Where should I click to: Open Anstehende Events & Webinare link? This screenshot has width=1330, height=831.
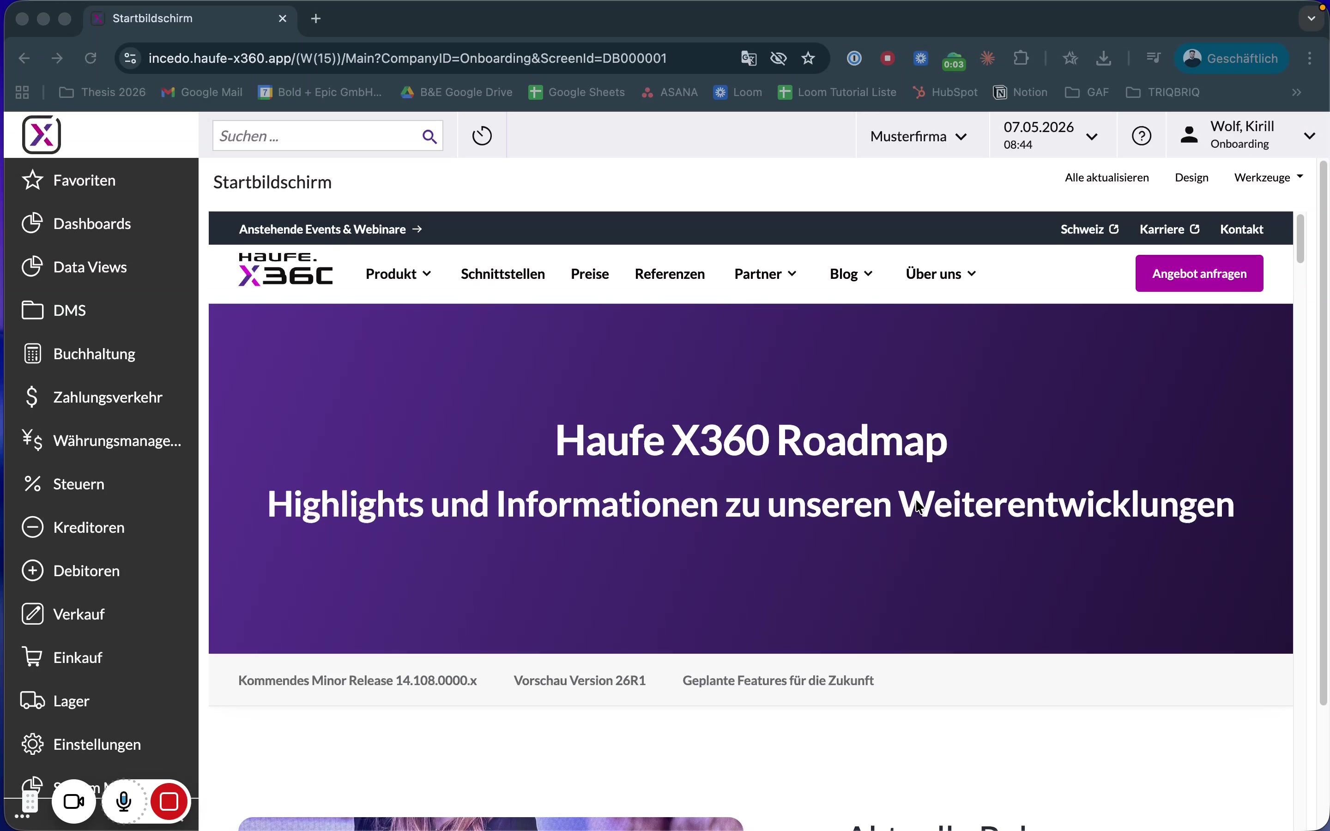[330, 229]
